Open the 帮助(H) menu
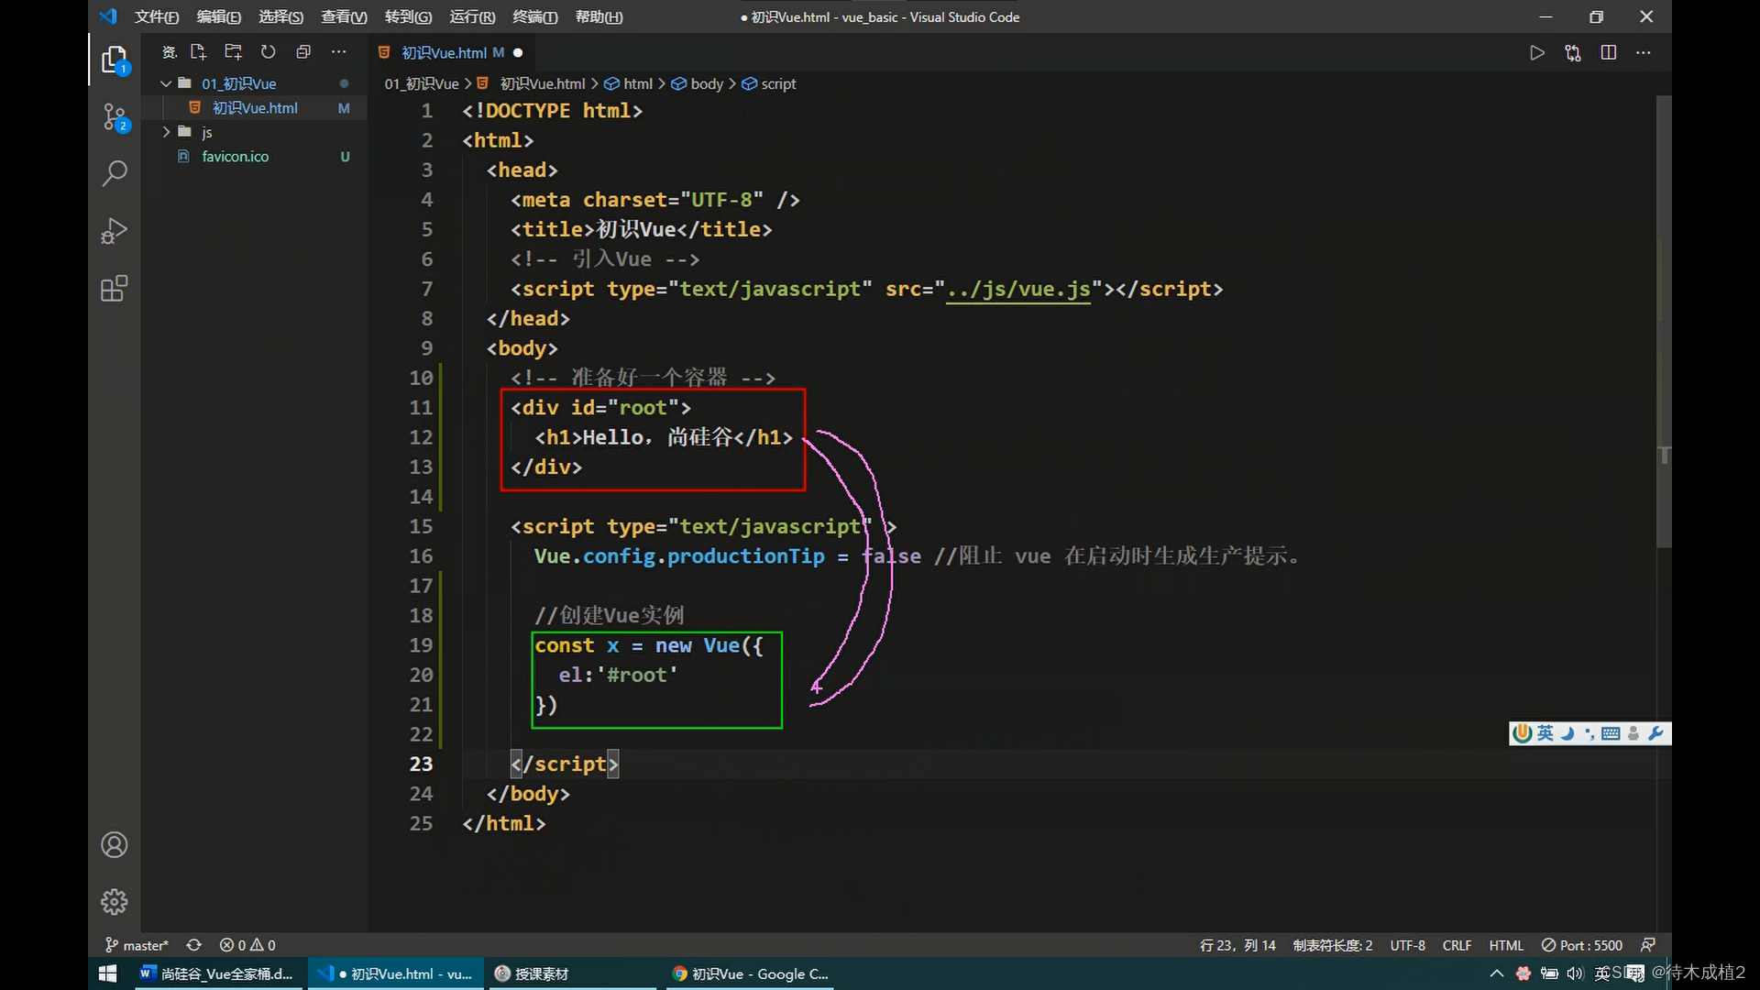1760x990 pixels. (599, 16)
